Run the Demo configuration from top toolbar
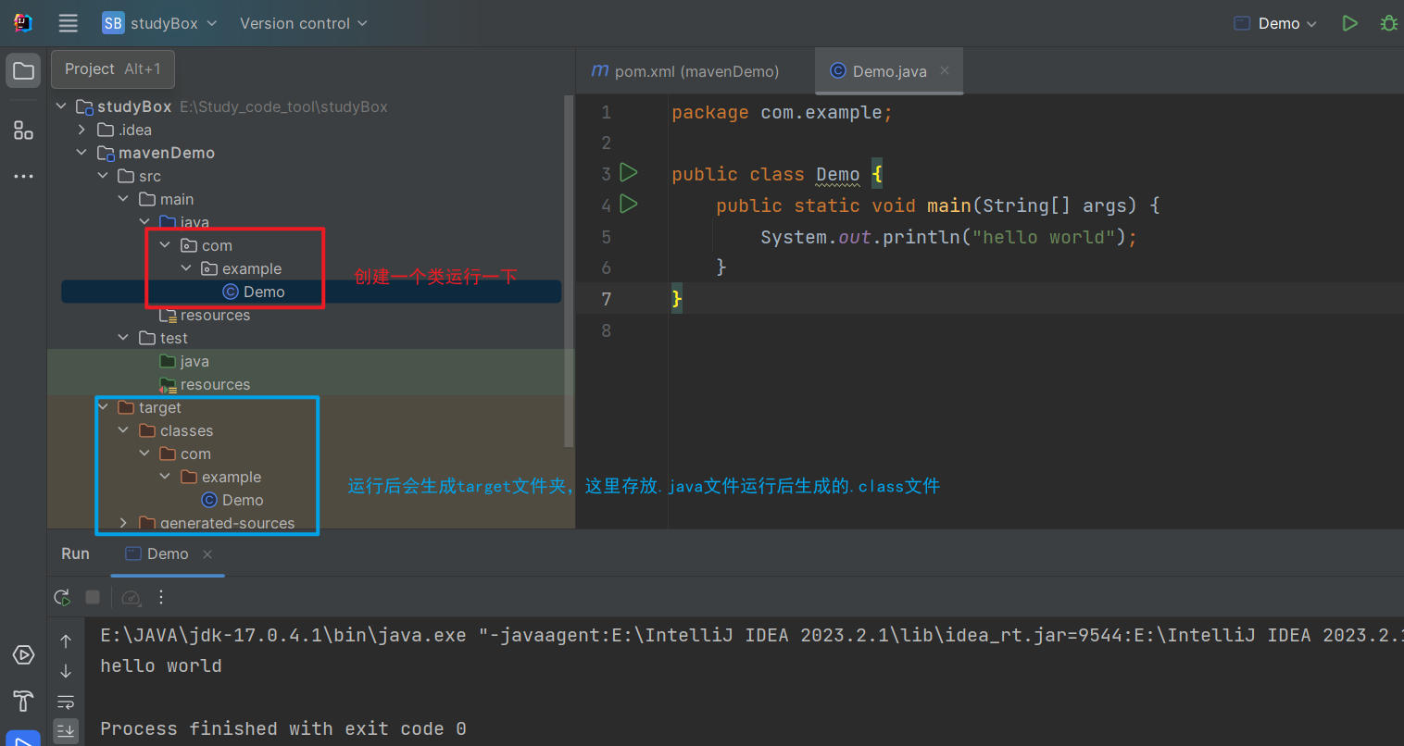The width and height of the screenshot is (1404, 746). pyautogui.click(x=1349, y=23)
